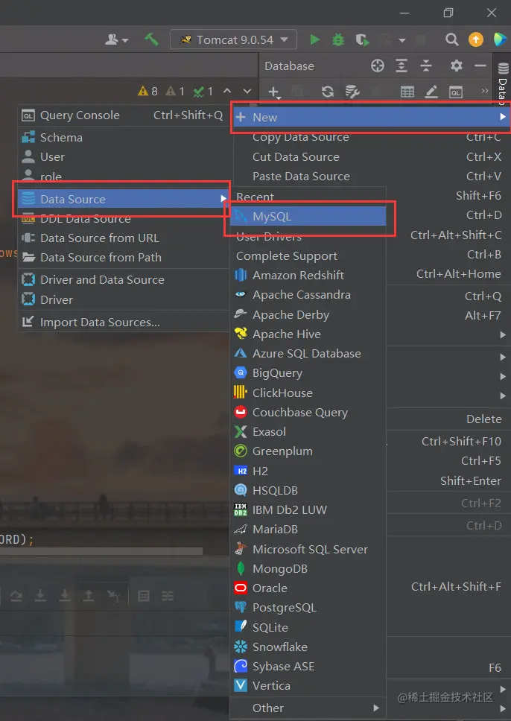
Task: Select Data Source from URL
Action: [122, 238]
